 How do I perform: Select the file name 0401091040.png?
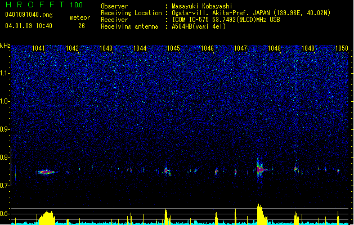[29, 15]
